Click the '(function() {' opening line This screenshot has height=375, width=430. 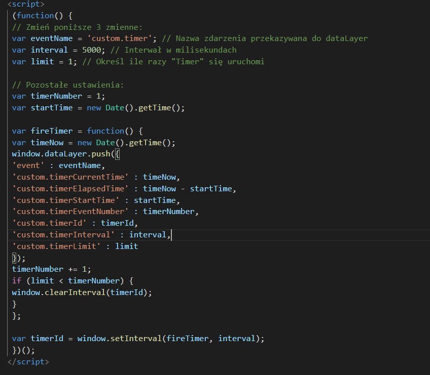tap(42, 16)
